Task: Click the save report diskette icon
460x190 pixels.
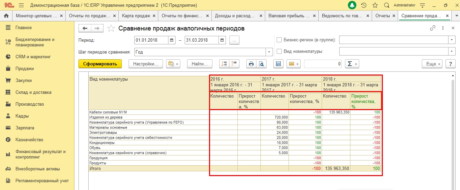Action: click(x=278, y=64)
